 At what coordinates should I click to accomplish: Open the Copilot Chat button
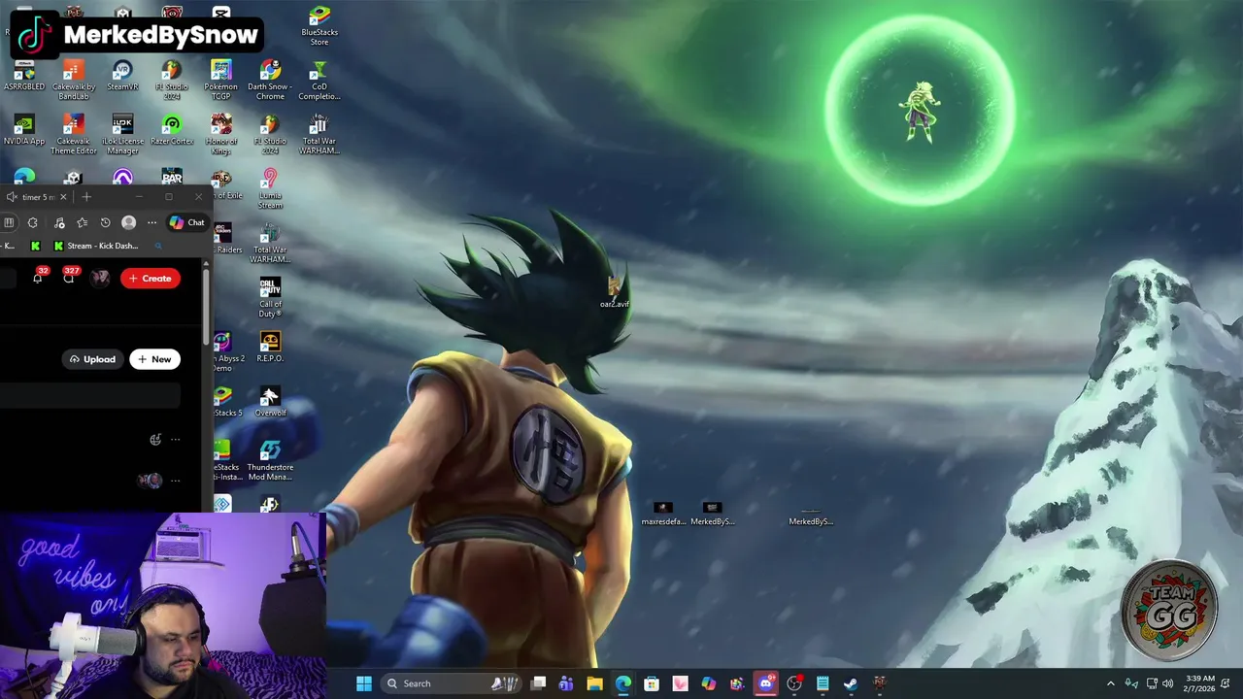pyautogui.click(x=187, y=222)
